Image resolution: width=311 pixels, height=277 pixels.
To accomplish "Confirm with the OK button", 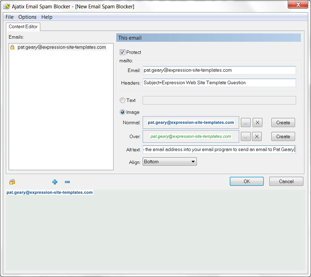I will click(x=246, y=181).
